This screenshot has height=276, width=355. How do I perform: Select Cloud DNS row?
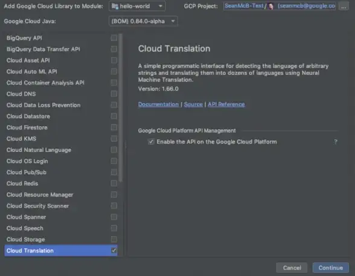pos(61,94)
